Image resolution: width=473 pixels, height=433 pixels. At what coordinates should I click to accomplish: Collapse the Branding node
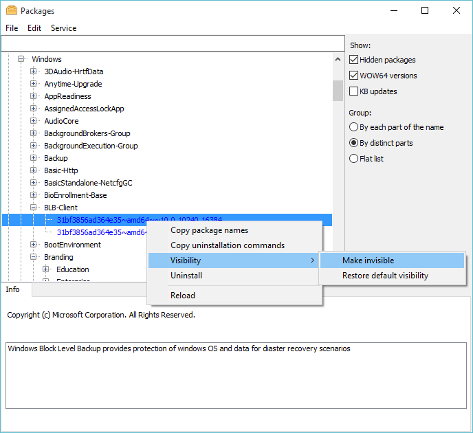click(33, 256)
